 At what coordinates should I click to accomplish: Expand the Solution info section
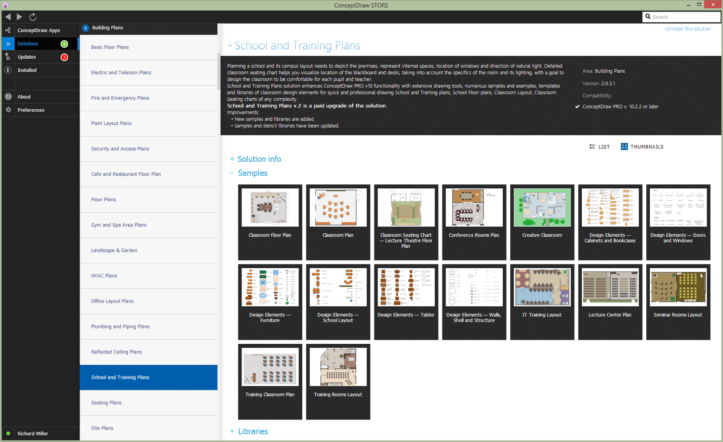point(232,159)
